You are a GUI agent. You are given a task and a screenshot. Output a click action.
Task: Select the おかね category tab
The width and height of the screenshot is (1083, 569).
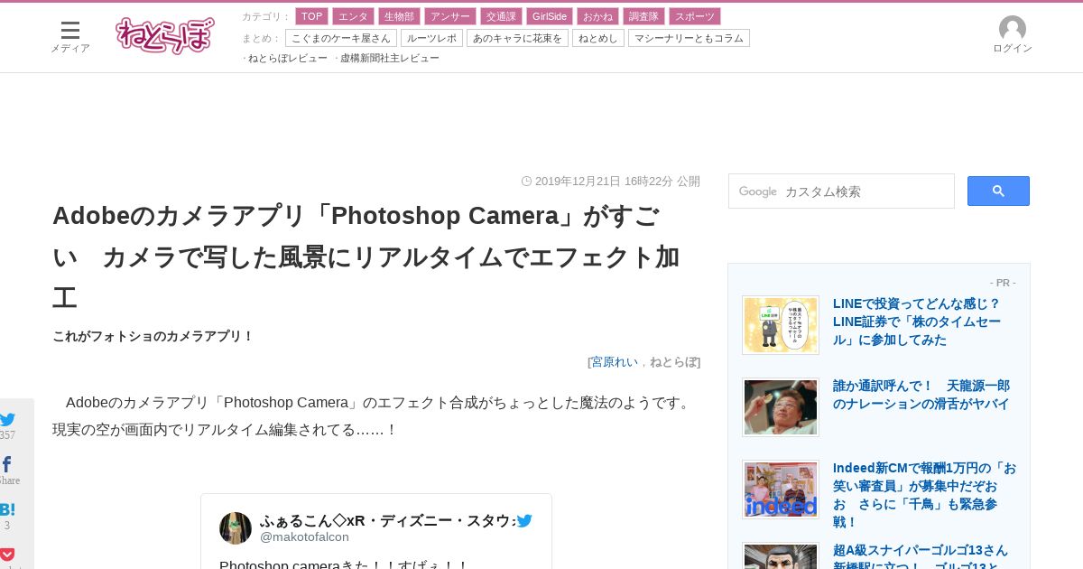click(597, 16)
